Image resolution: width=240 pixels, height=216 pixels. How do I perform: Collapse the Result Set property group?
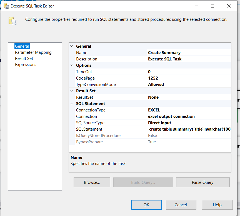click(72, 91)
